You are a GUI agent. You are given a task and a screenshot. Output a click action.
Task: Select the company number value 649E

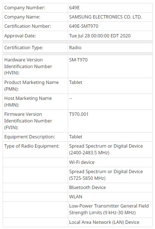(x=74, y=8)
